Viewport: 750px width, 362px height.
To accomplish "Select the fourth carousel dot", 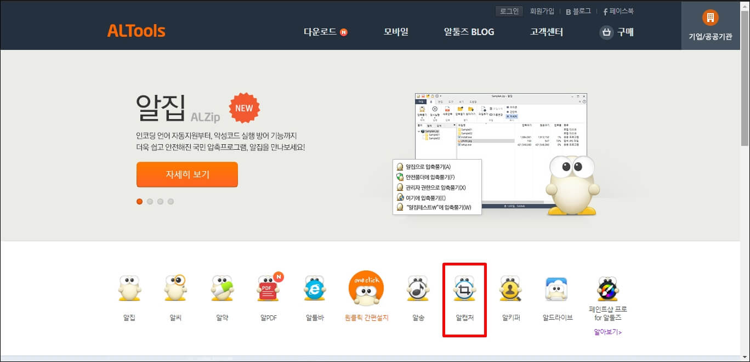I will click(x=171, y=201).
